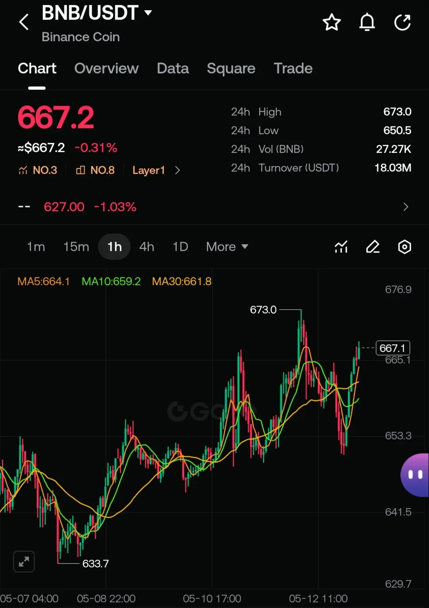Tap the market cap rank NO.3 icon
The width and height of the screenshot is (429, 608).
(x=23, y=170)
